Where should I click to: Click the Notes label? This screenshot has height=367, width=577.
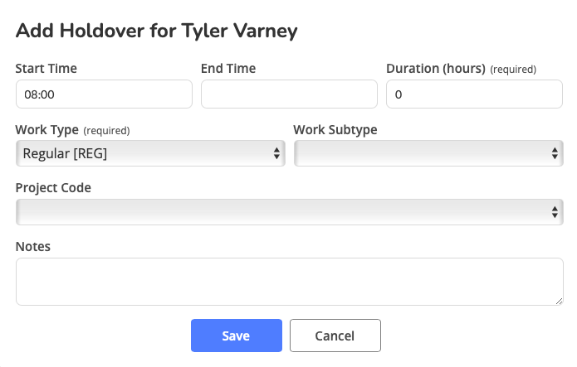[33, 247]
